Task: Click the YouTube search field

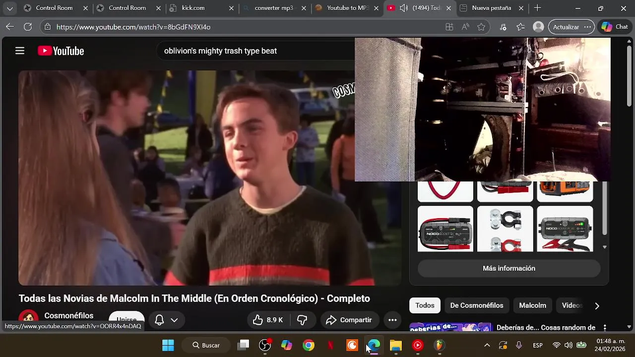Action: coord(255,51)
